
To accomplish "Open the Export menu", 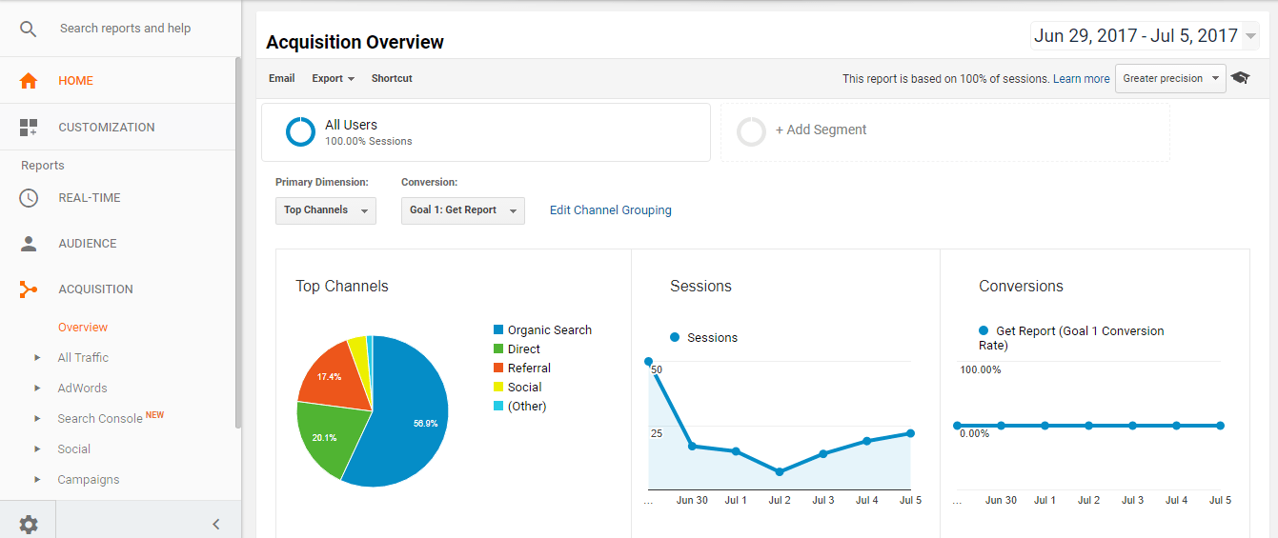I will 334,79.
